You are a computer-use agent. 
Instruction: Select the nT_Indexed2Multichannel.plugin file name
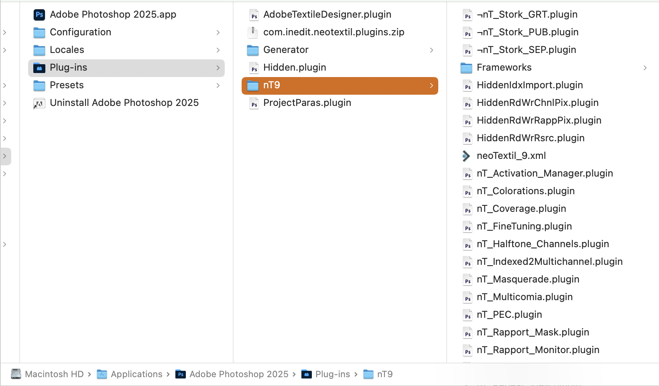549,262
